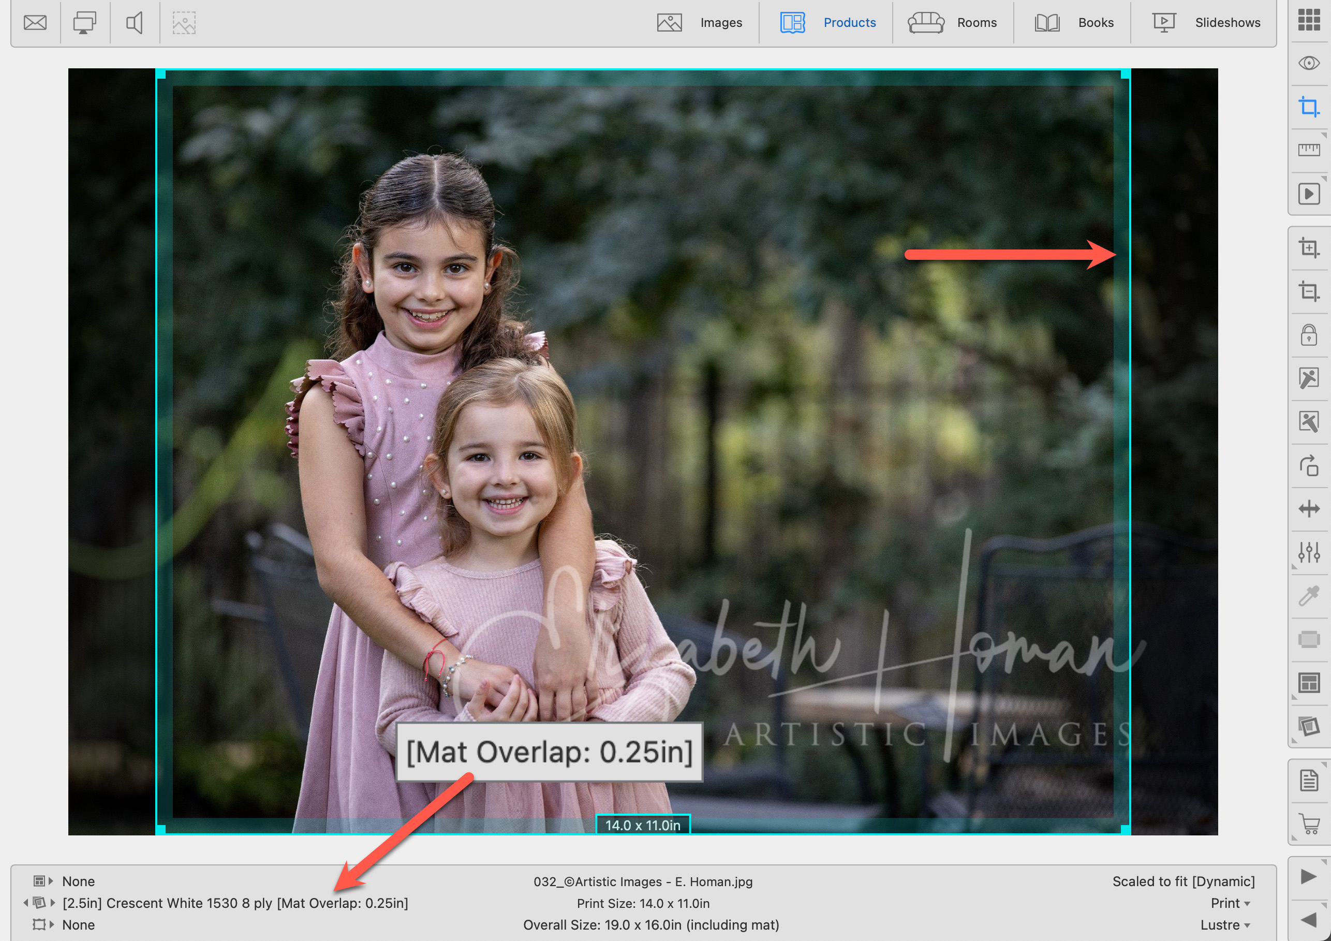The height and width of the screenshot is (941, 1331).
Task: Open the Print type dropdown
Action: [x=1230, y=903]
